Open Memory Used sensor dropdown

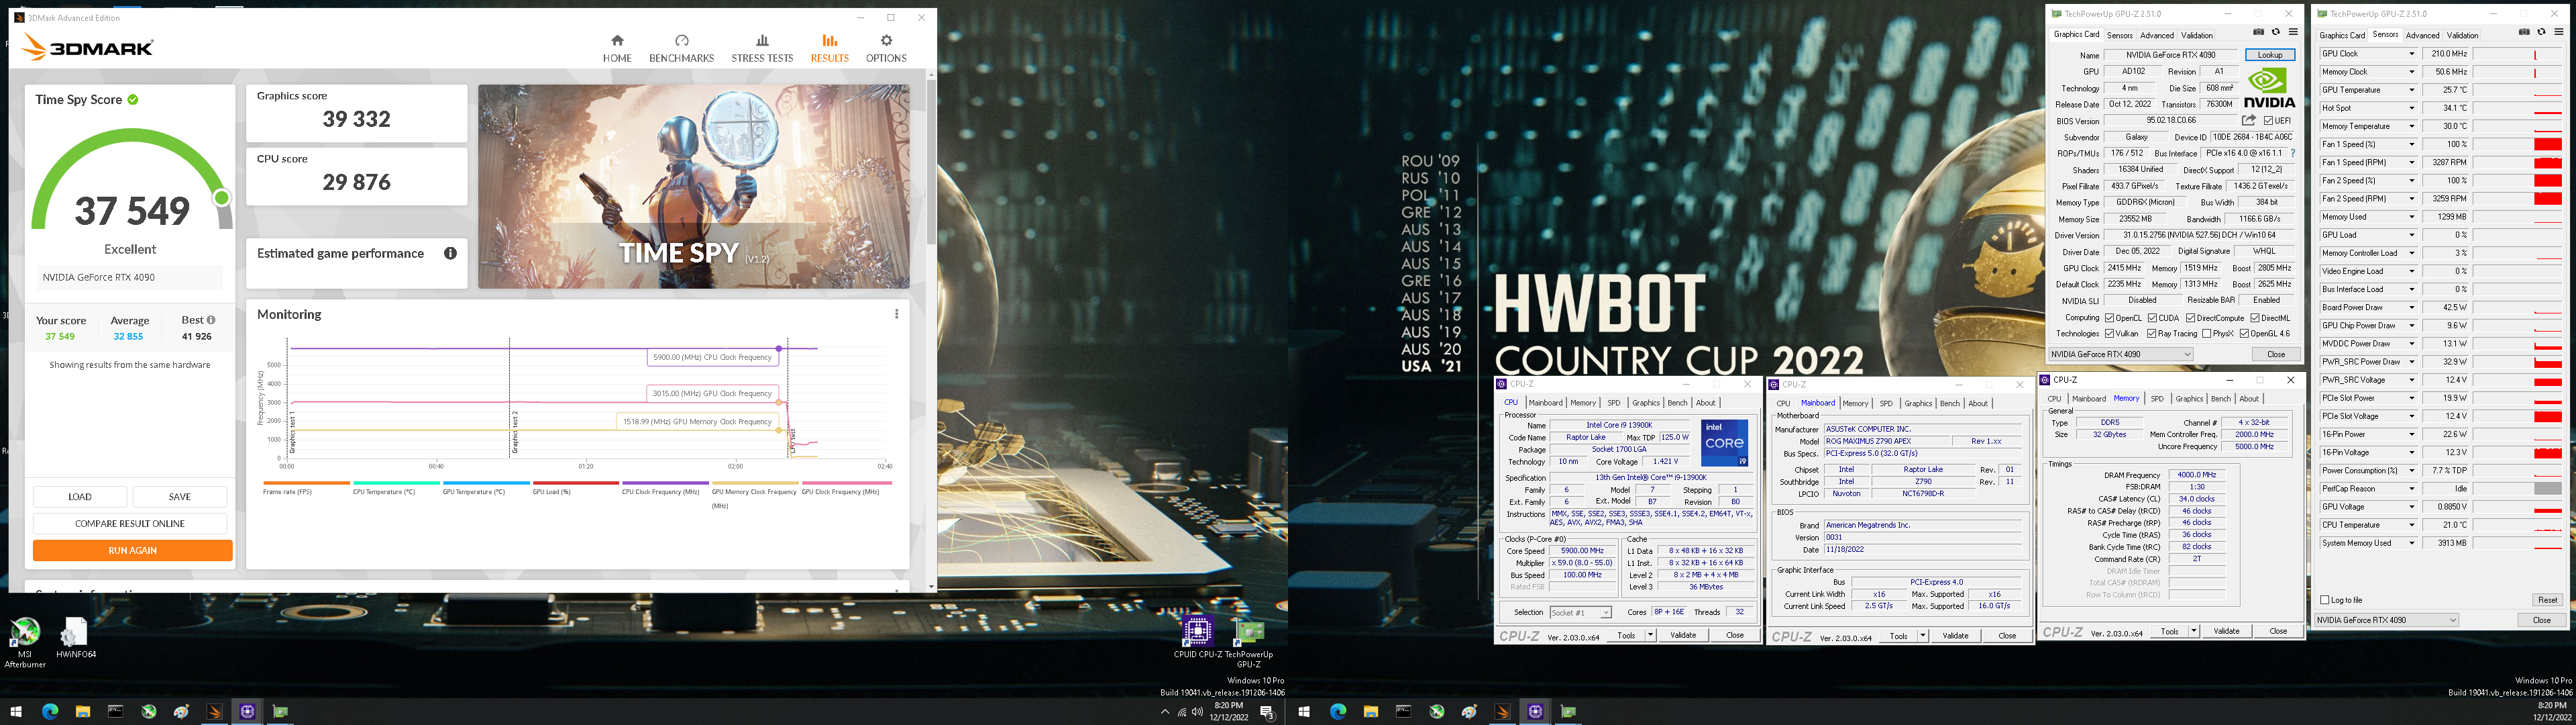2411,217
